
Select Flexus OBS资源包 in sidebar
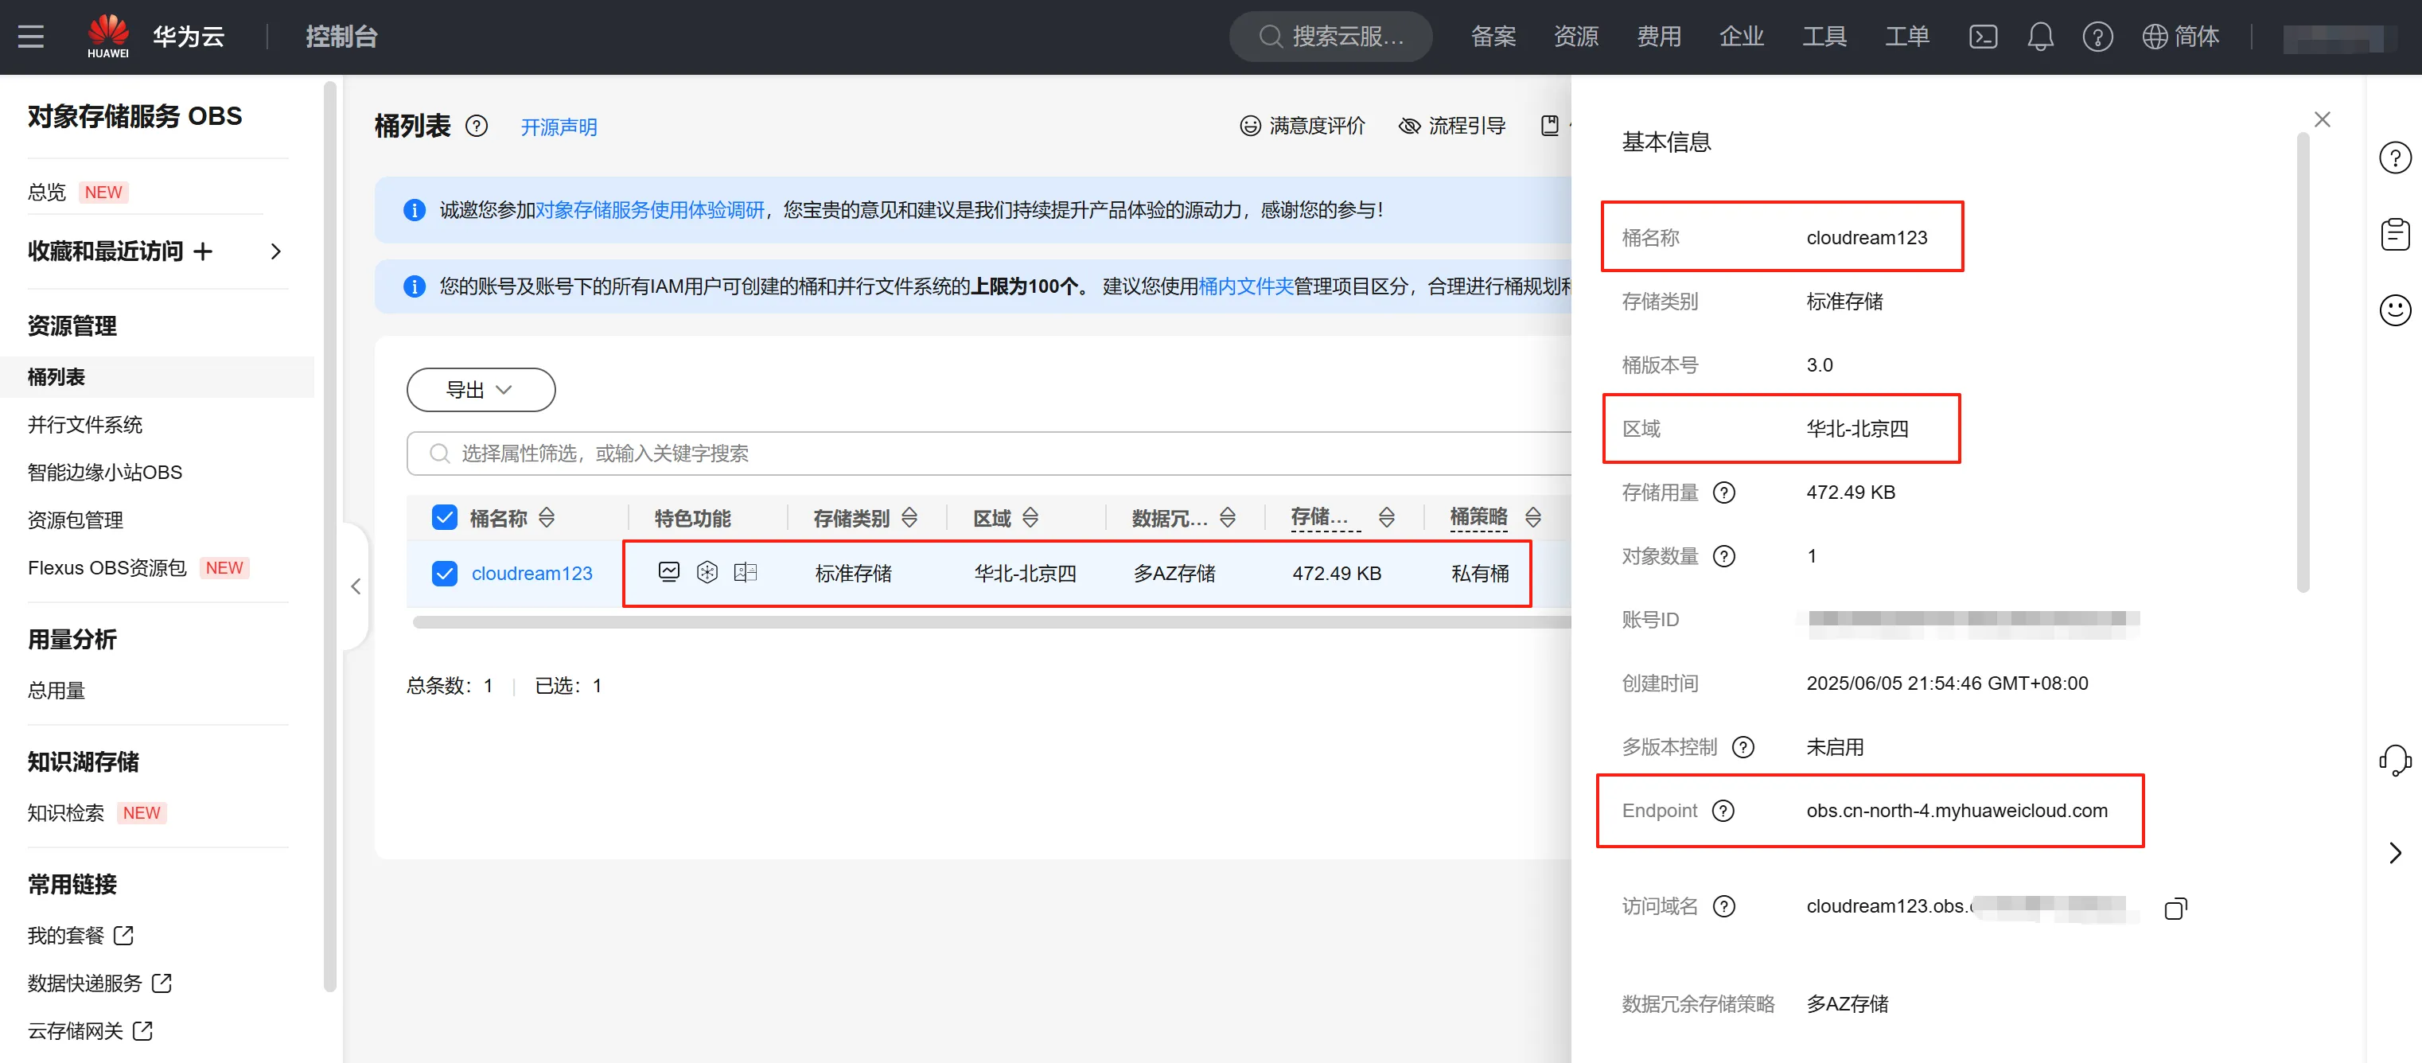[107, 567]
